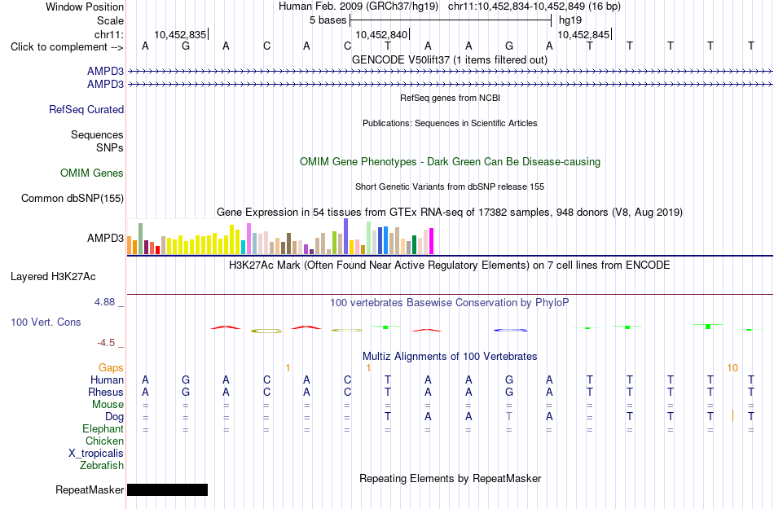Click the 'OMIM Gene Phenotypes' green track title
Viewport: 774px width, 509px height.
(x=450, y=162)
